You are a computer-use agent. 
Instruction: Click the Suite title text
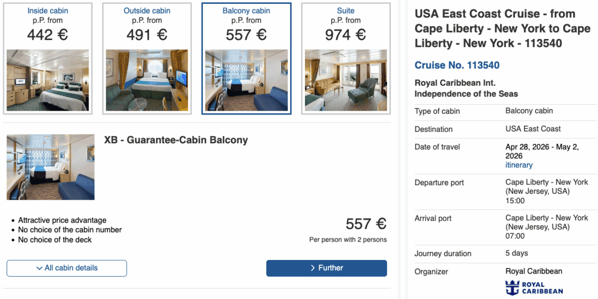[346, 11]
